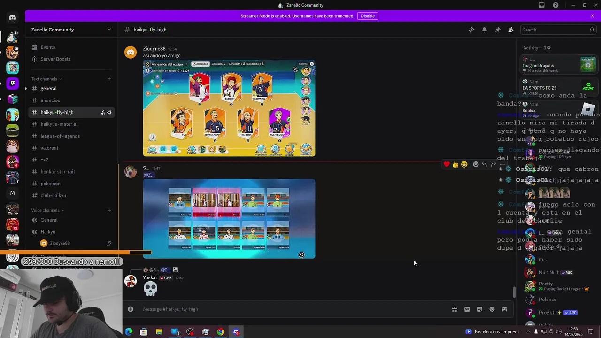The width and height of the screenshot is (601, 338).
Task: Open sticker picker icon
Action: tap(479, 309)
